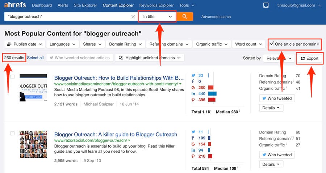Toggle One article per domain checkbox

[272, 44]
